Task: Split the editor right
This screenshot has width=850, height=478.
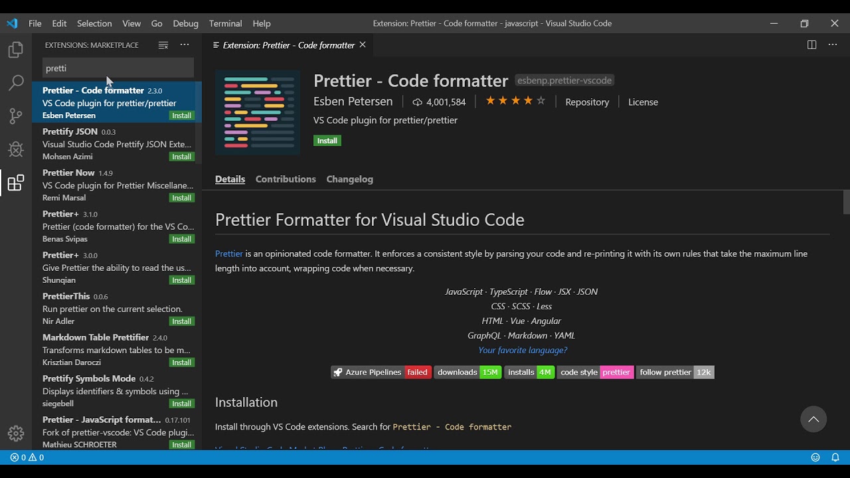Action: [x=811, y=45]
